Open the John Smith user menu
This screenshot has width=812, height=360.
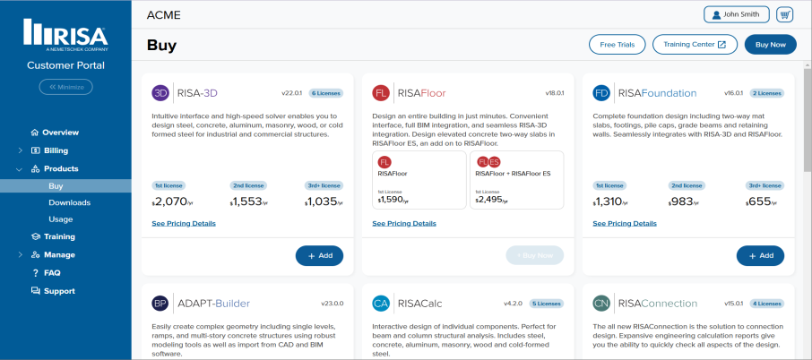[737, 14]
